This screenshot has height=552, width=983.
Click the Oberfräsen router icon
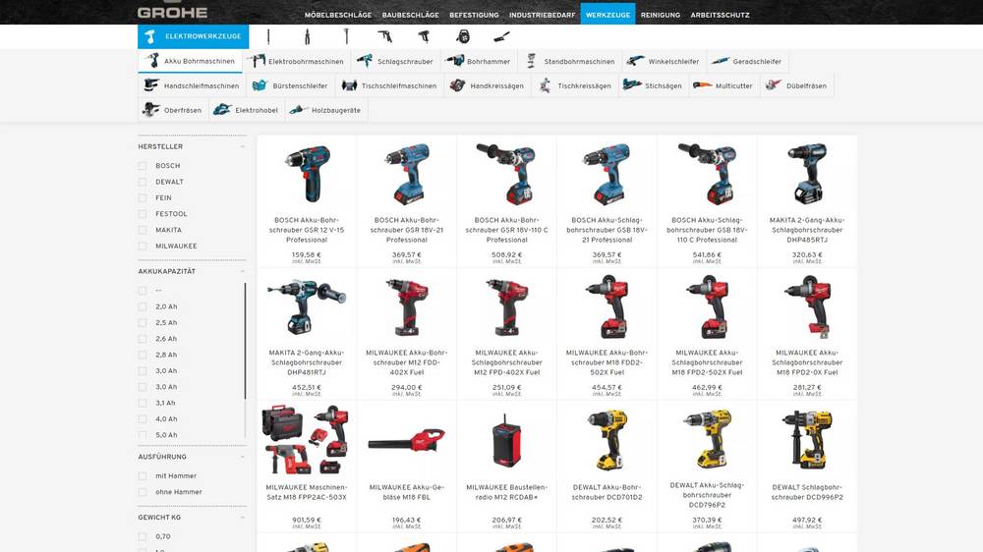tap(151, 110)
